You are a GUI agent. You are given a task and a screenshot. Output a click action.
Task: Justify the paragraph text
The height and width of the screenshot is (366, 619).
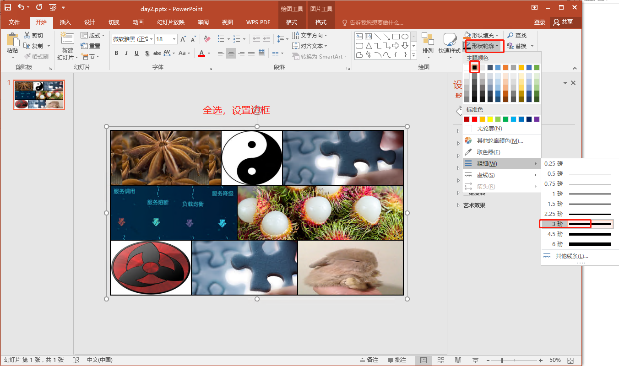click(x=251, y=53)
